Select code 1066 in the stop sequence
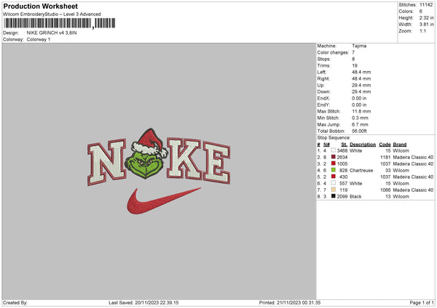The width and height of the screenshot is (437, 308). point(385,190)
